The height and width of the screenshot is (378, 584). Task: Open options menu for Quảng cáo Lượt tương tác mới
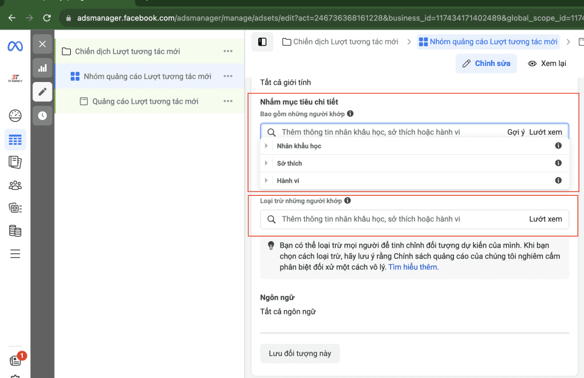point(228,101)
